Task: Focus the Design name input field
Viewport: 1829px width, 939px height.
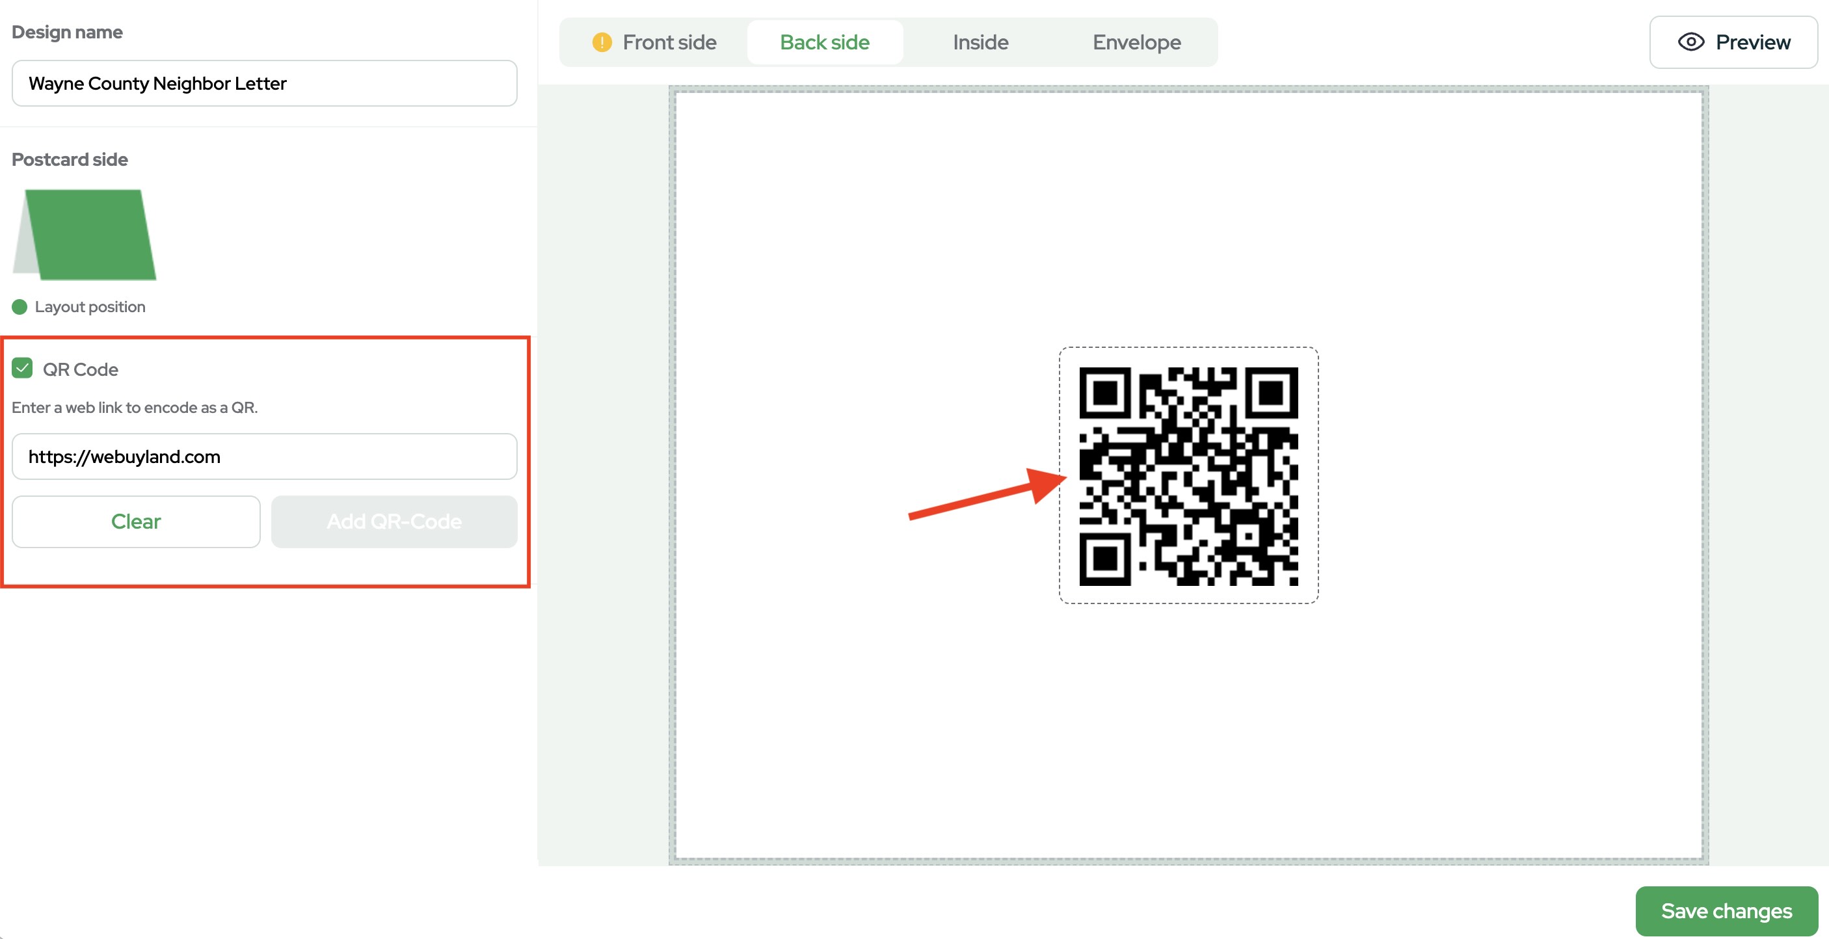Action: (x=264, y=84)
